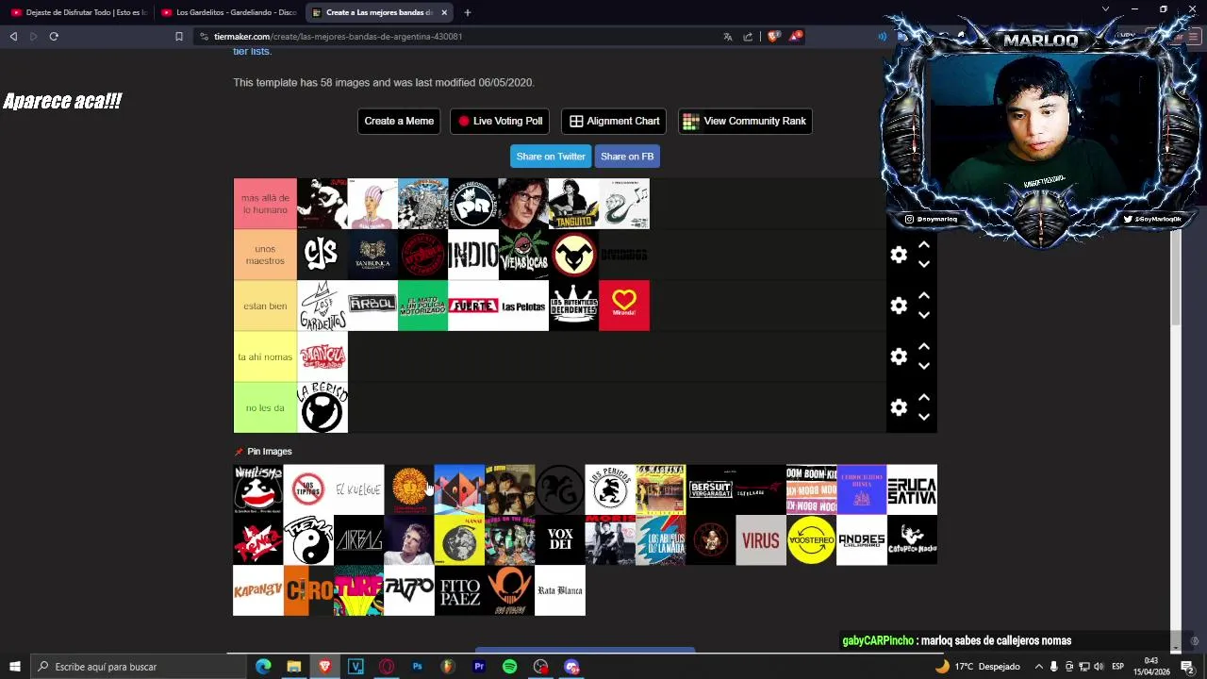The height and width of the screenshot is (679, 1207).
Task: Pick the Rata Blanca logo
Action: click(x=560, y=590)
